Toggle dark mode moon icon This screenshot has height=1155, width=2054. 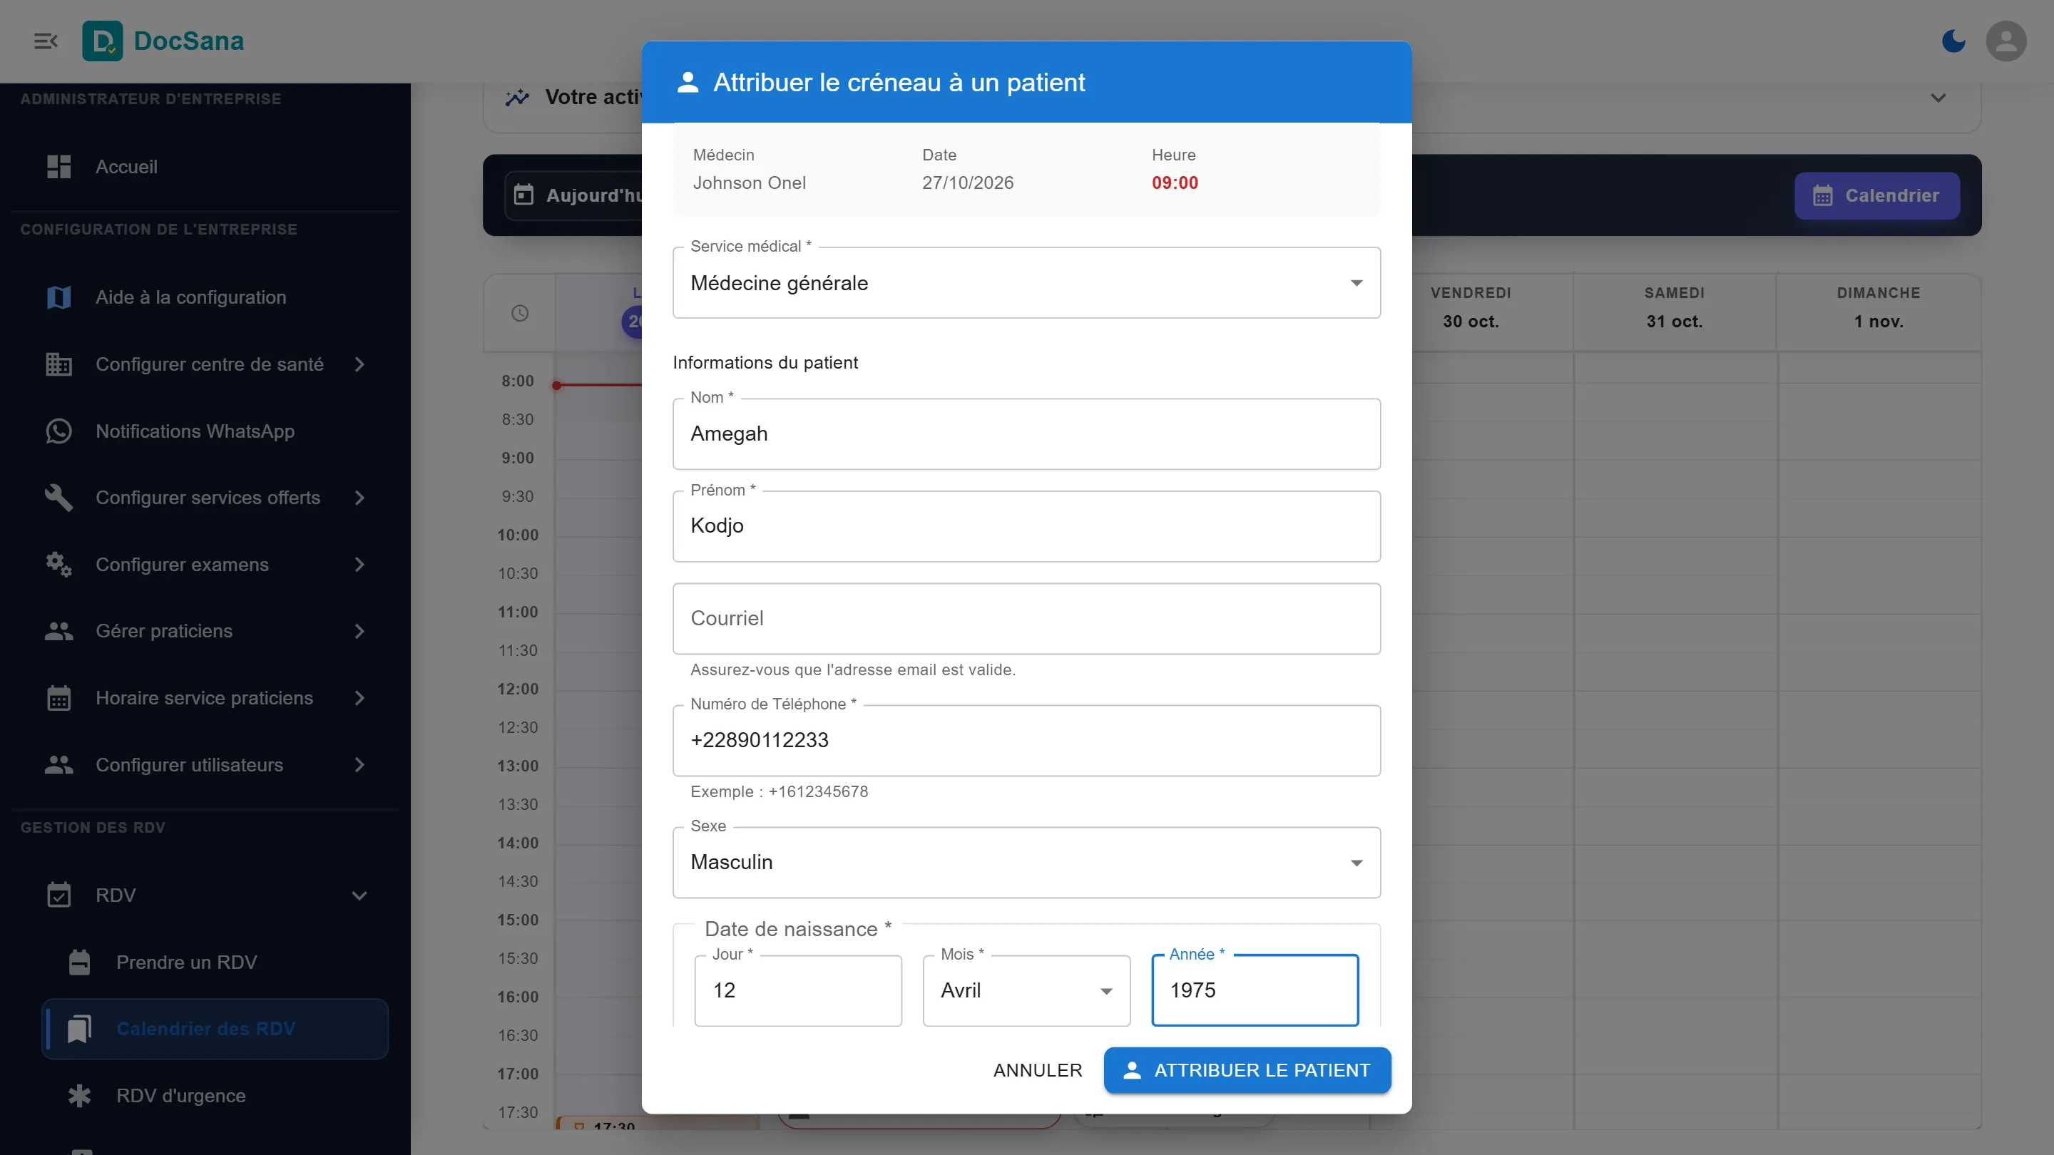click(x=1953, y=41)
